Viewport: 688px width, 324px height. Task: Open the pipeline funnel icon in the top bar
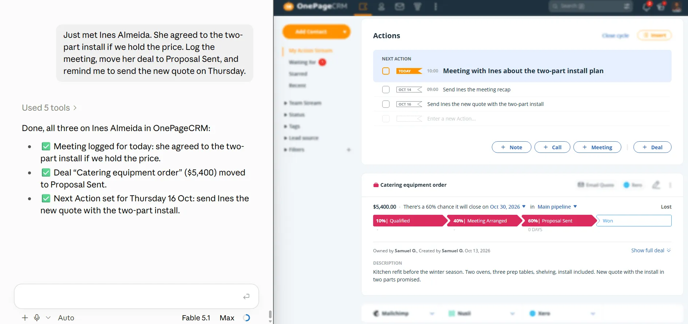point(418,7)
